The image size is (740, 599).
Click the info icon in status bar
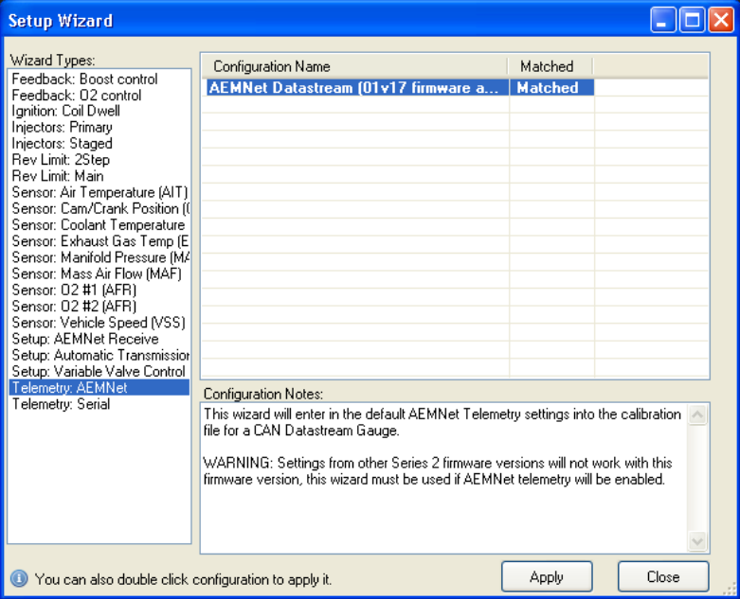coord(19,578)
